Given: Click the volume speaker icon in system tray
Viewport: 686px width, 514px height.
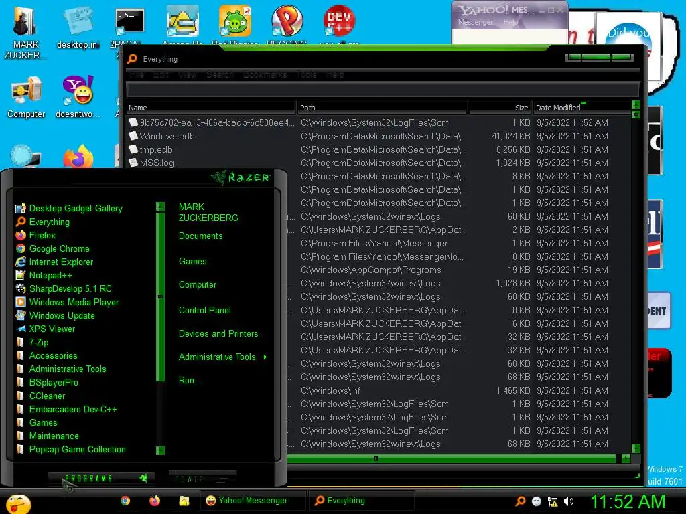Looking at the screenshot, I should point(569,501).
